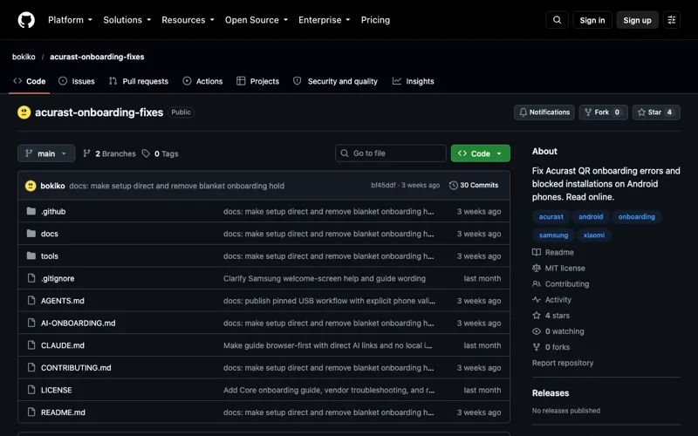Click the eye icon beside 0 watching
The width and height of the screenshot is (698, 436).
537,331
